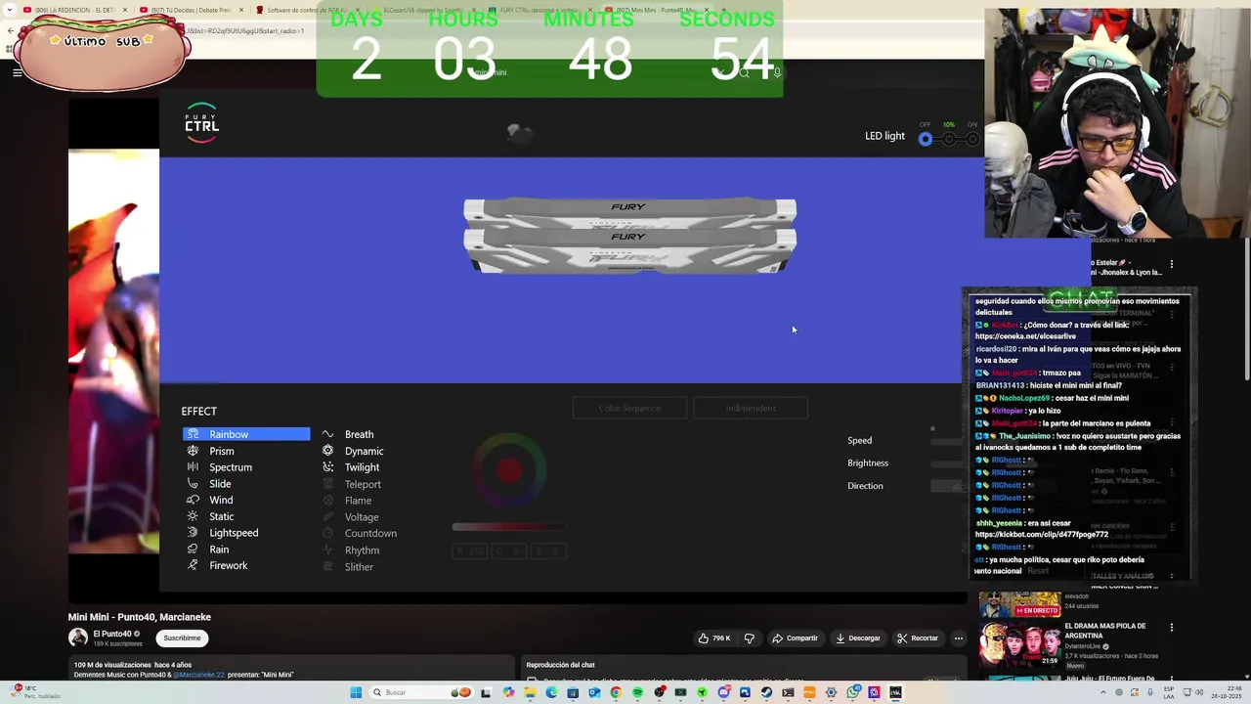
Task: Pick the Firework effect
Action: point(228,565)
